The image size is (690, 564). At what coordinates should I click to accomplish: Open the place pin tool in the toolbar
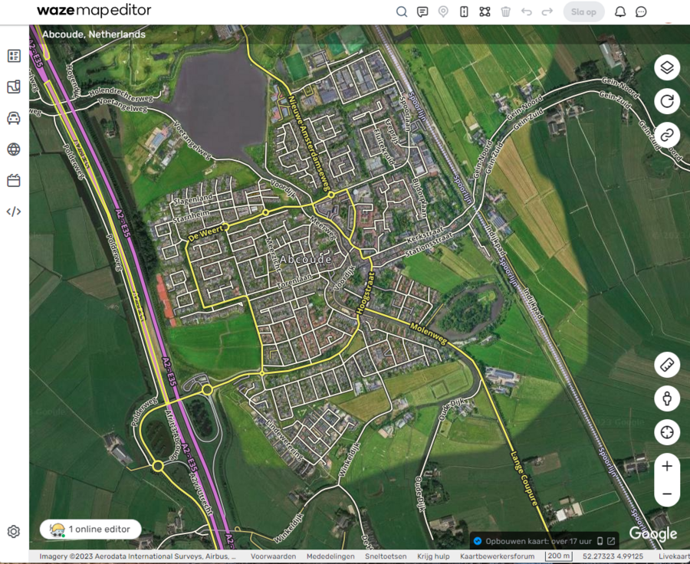(x=443, y=11)
